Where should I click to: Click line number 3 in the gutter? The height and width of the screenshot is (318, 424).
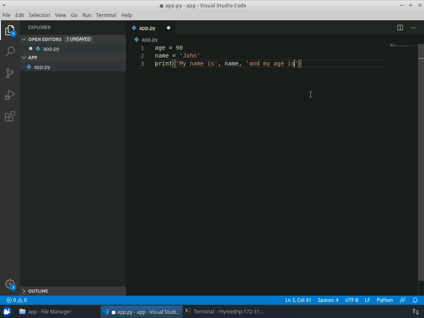click(x=142, y=64)
